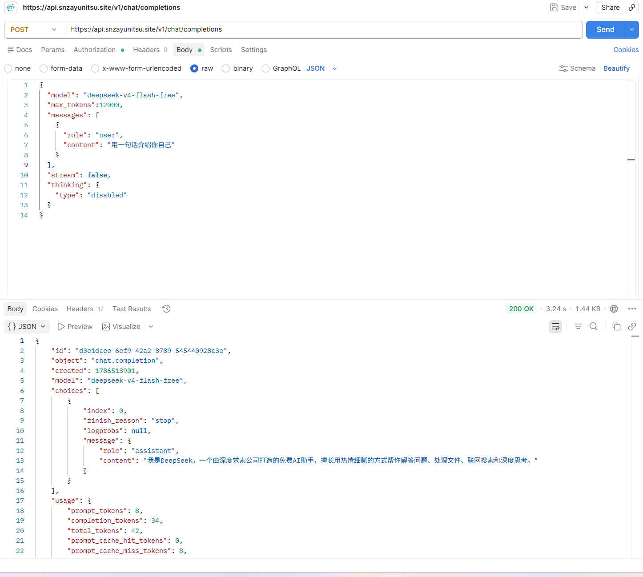Click the request editor scrollbar marker

(x=631, y=160)
